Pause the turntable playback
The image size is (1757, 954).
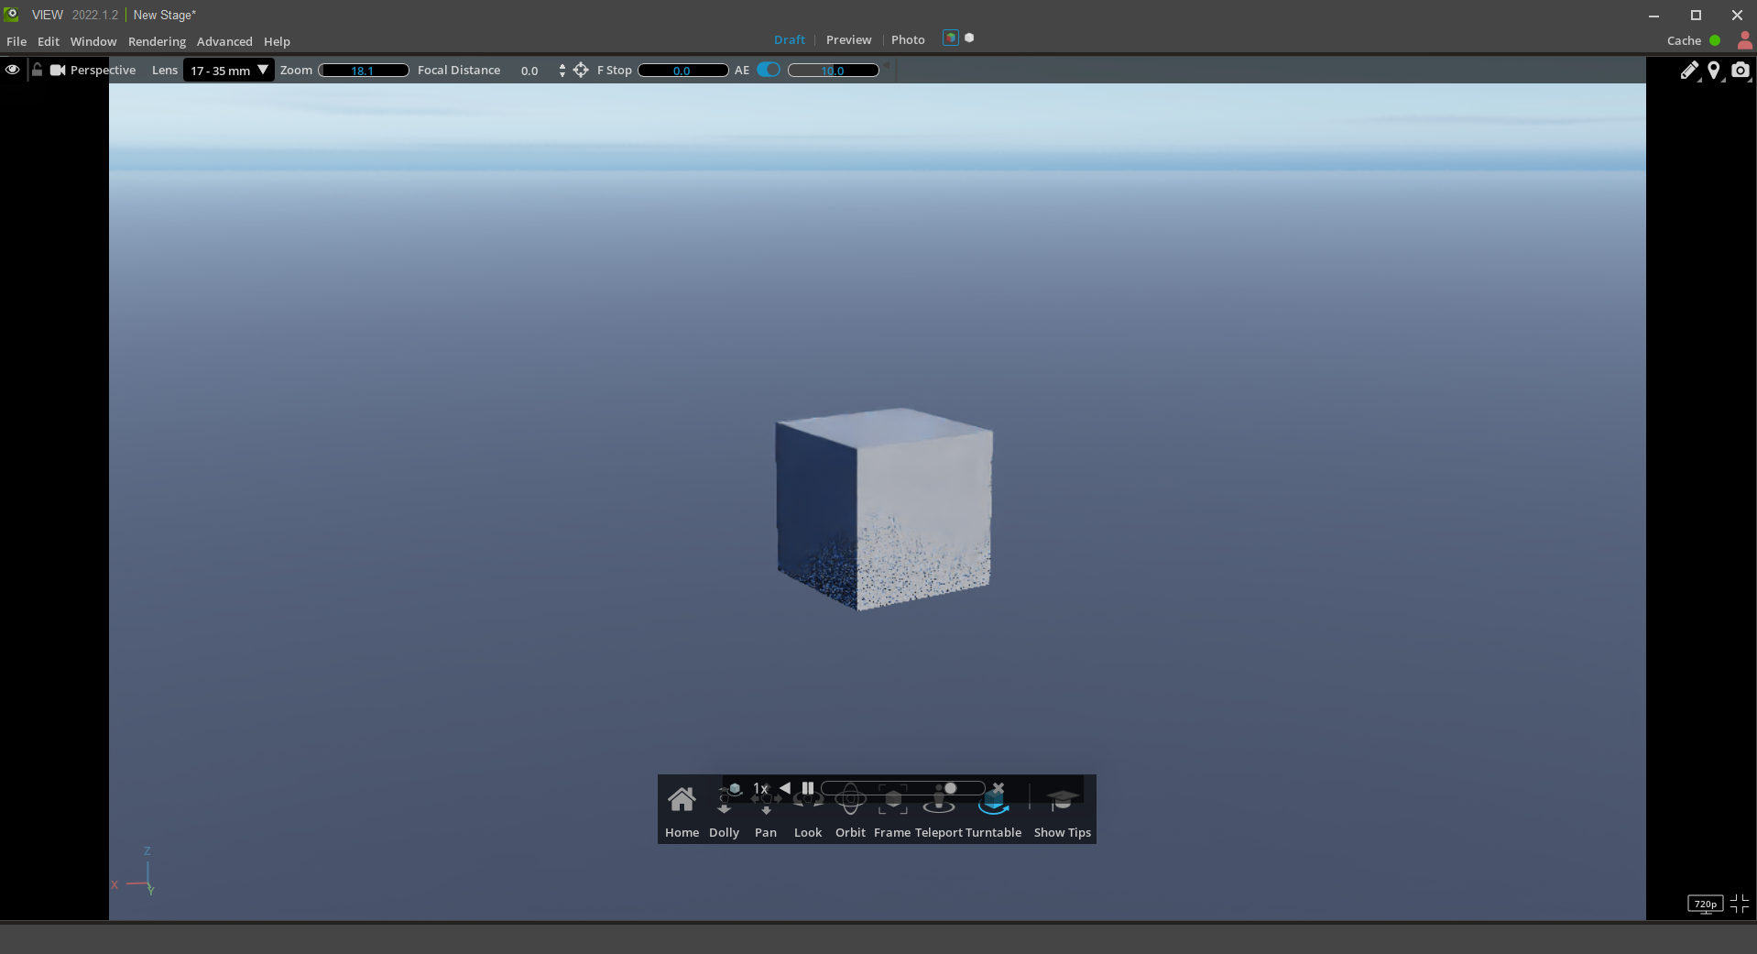point(807,788)
